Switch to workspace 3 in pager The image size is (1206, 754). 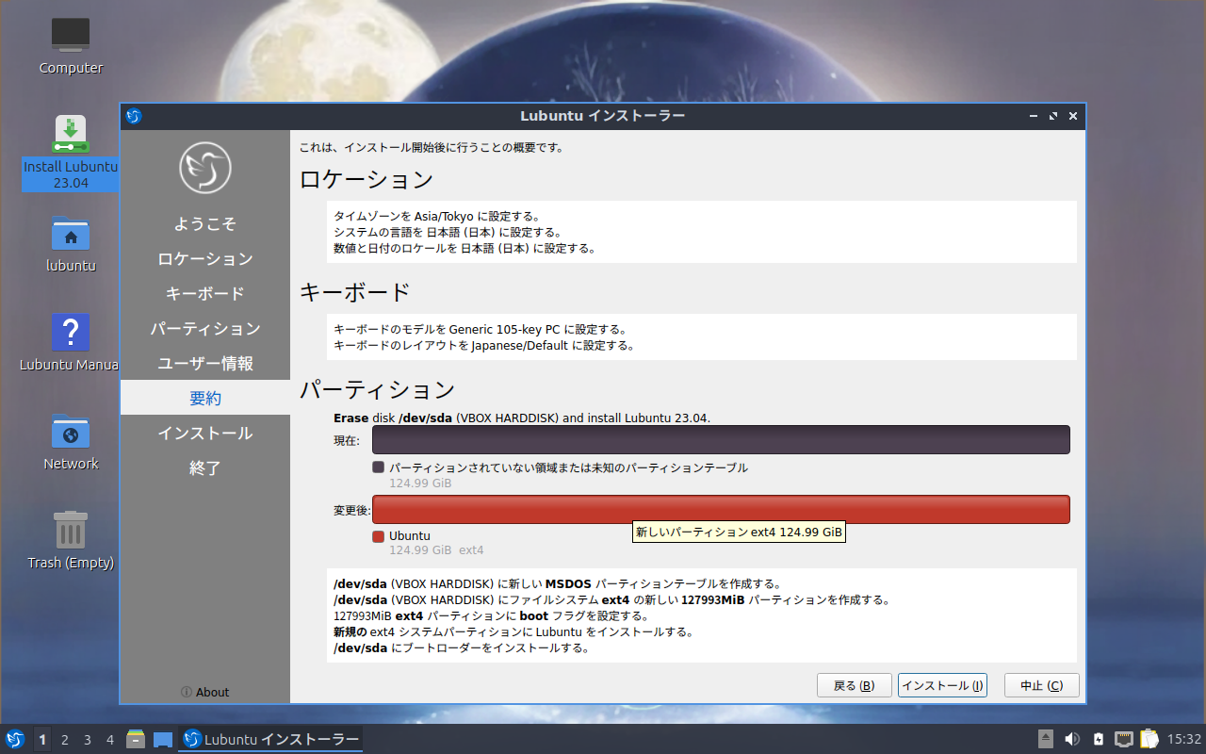pyautogui.click(x=88, y=740)
